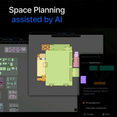Open the Connect Departments dropdown
Screen dimensions: 117x117
pyautogui.click(x=96, y=63)
